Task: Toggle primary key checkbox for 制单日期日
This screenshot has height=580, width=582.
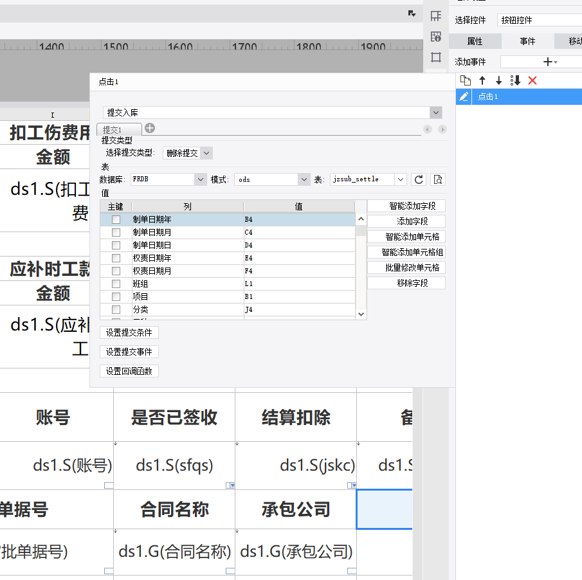Action: click(x=116, y=245)
